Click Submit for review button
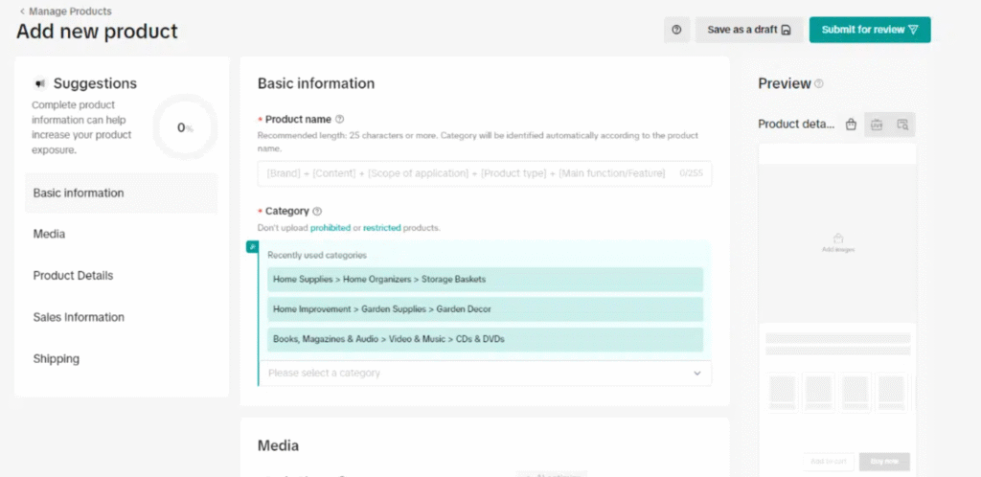Viewport: 981px width, 477px height. (x=869, y=30)
